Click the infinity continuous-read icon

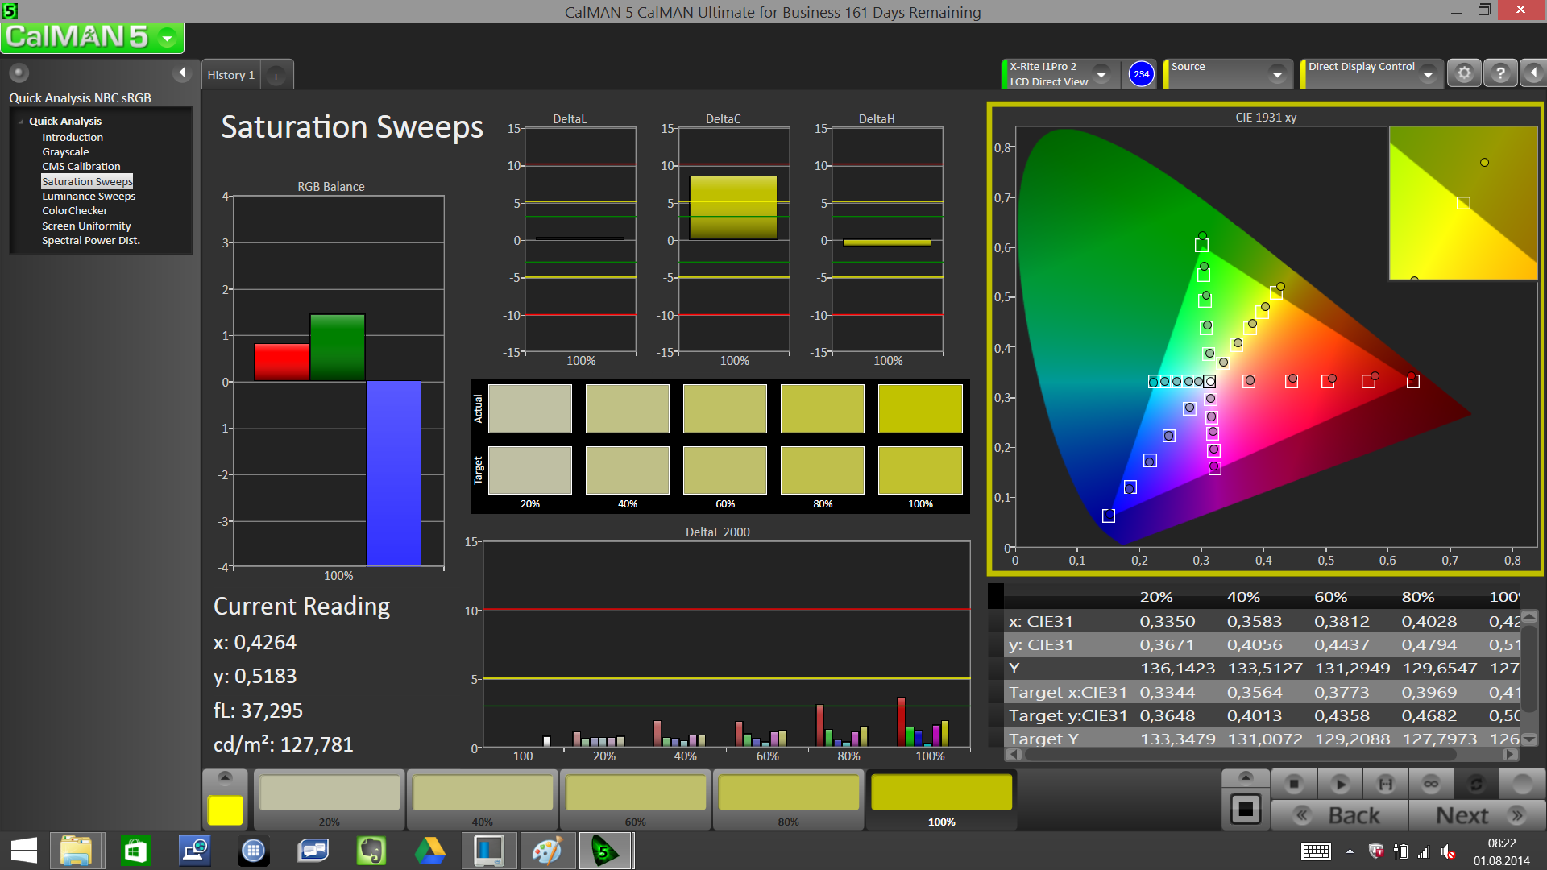pos(1431,783)
